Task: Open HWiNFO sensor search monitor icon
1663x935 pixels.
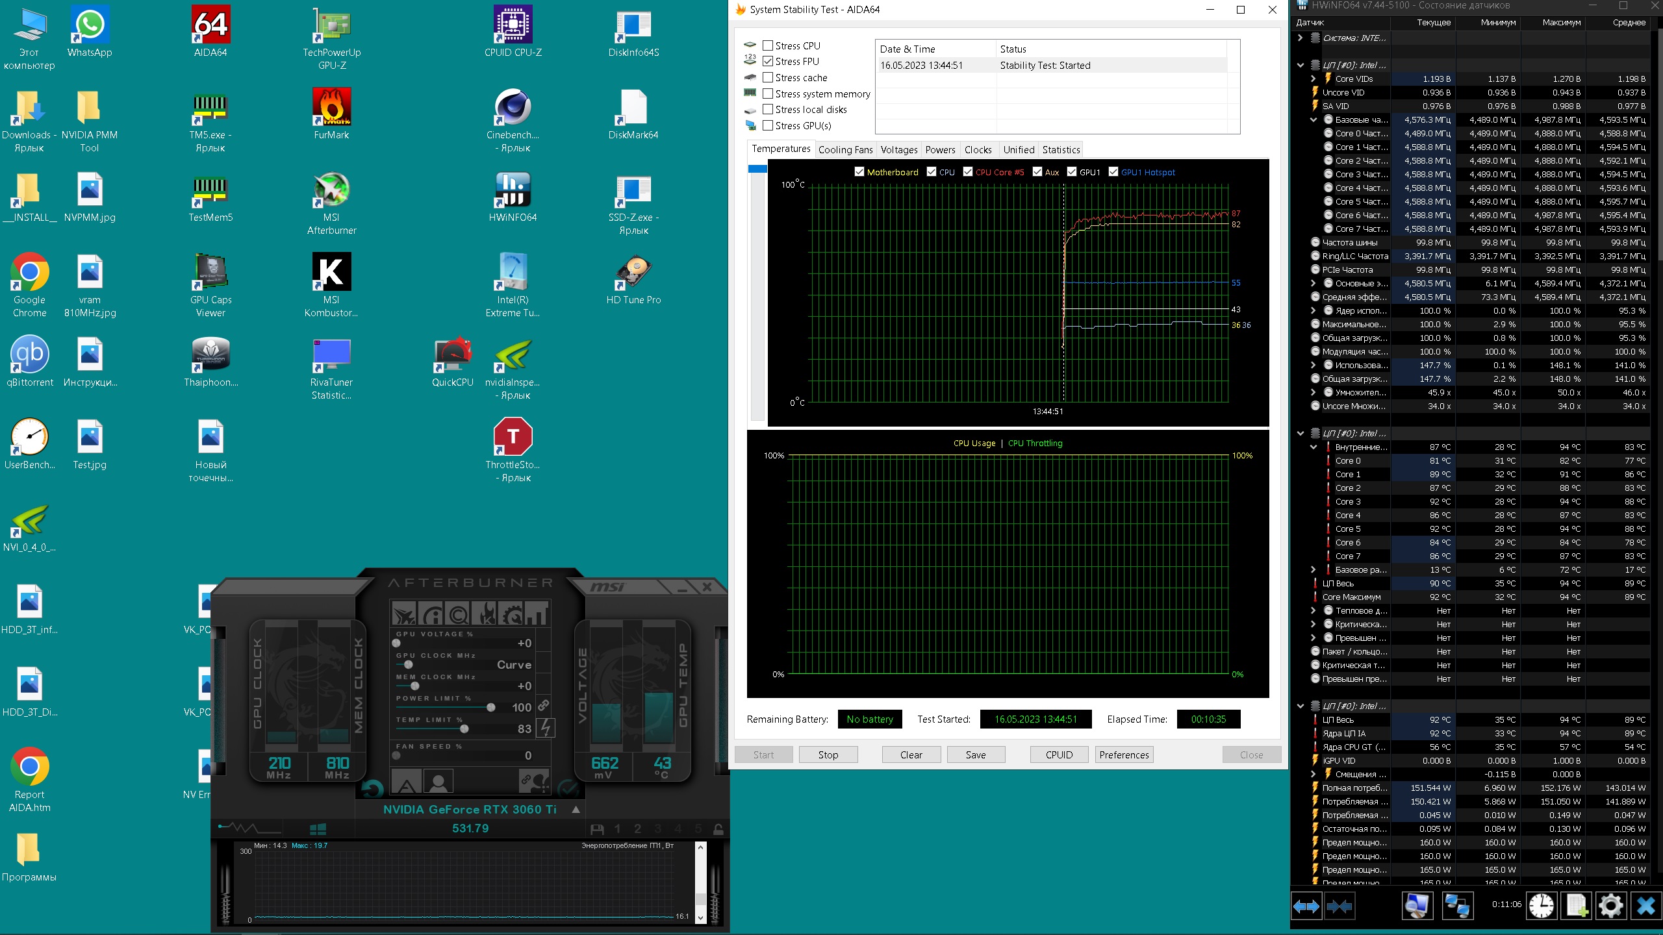Action: coord(1417,906)
